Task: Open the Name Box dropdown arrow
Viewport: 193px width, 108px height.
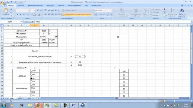Action: pos(21,22)
